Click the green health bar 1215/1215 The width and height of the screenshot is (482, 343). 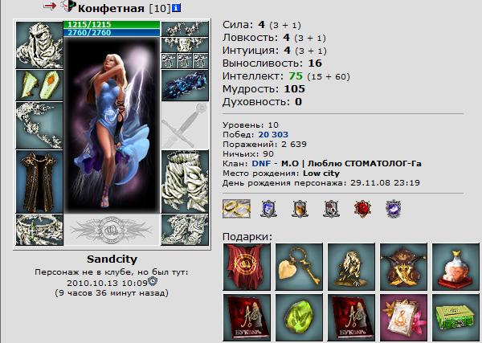pyautogui.click(x=112, y=25)
